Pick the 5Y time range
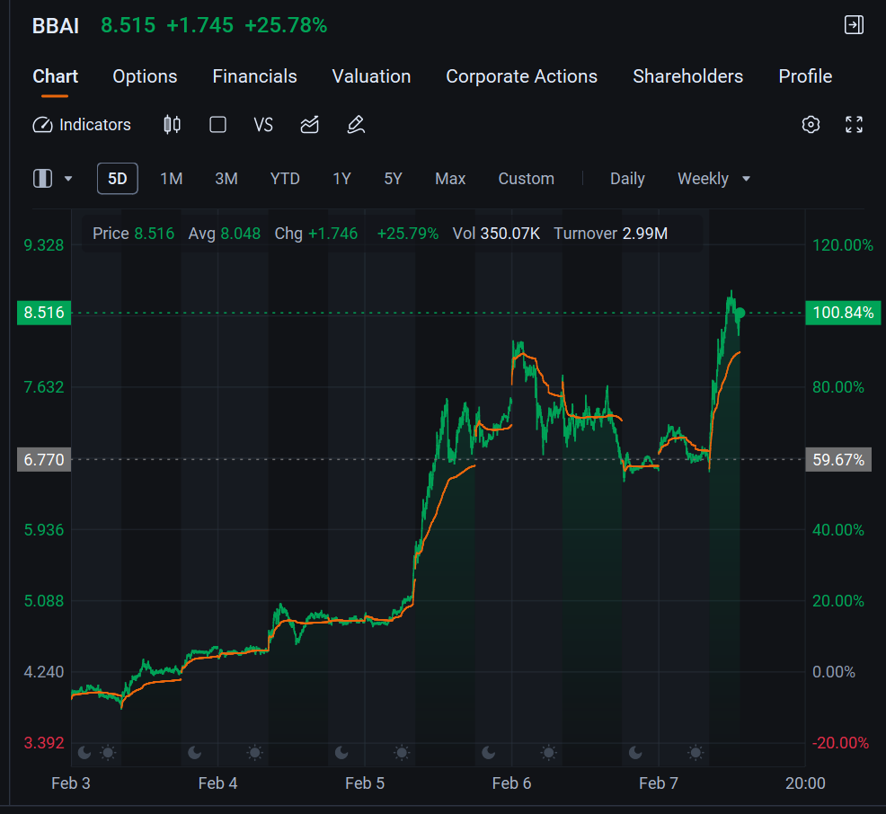Image resolution: width=886 pixels, height=814 pixels. coord(394,179)
